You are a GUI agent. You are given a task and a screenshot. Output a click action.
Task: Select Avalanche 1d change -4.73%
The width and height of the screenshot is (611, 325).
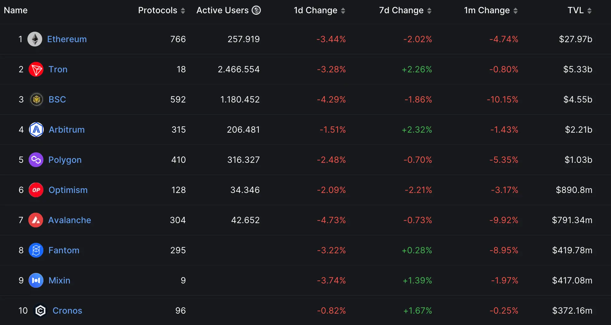coord(331,220)
